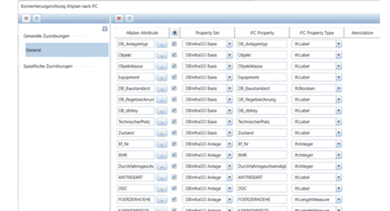Click the IFC Property field containing TechnischerPlatz
The width and height of the screenshot is (390, 211).
[262, 122]
